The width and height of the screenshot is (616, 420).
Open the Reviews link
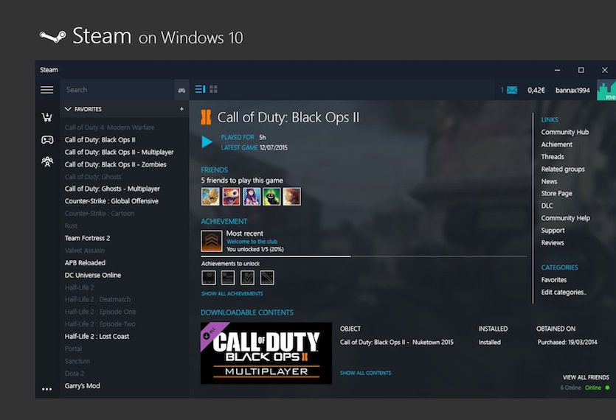553,242
